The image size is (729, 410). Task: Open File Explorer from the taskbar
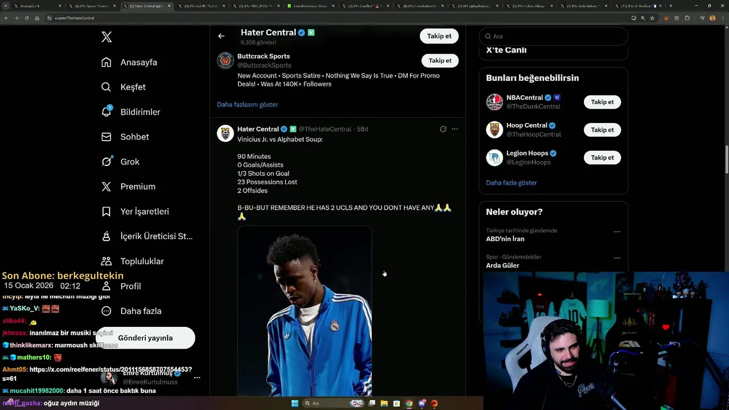(x=384, y=403)
